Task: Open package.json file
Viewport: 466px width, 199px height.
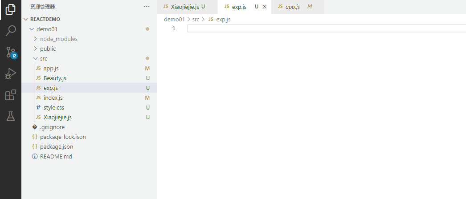Action: 89,147
